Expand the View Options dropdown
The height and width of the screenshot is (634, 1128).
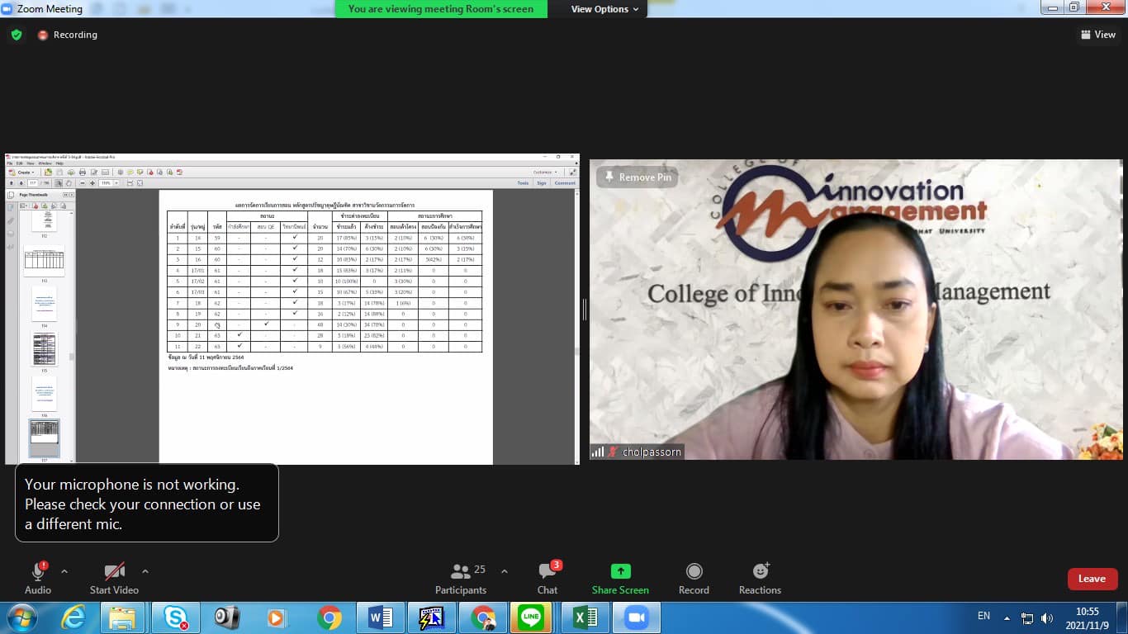tap(604, 9)
